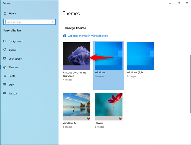Viewport: 191px width, 145px height.
Task: Click the "Windows 10" theme name
Action: click(x=70, y=123)
